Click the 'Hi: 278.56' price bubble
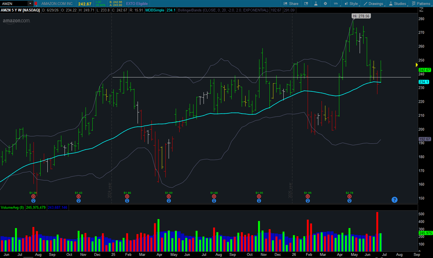Screen dimensions: 433x258 (x=361, y=16)
